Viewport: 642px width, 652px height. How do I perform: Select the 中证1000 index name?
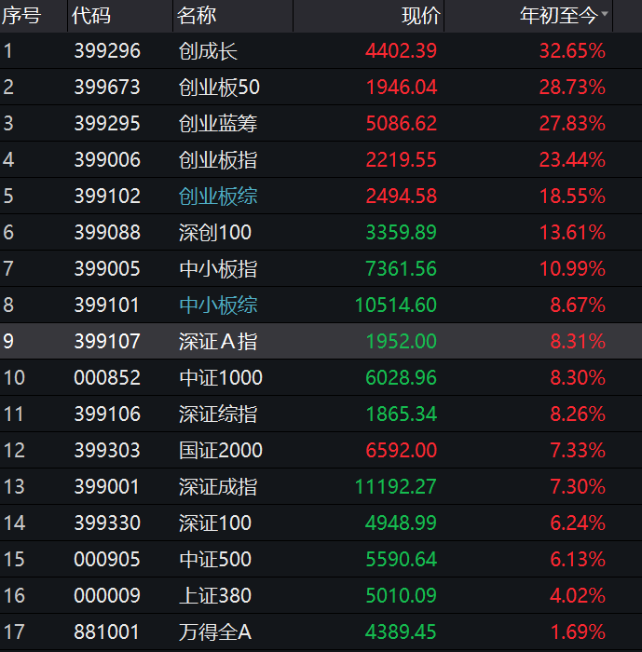point(221,377)
